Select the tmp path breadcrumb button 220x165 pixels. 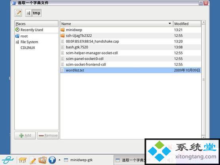37,13
